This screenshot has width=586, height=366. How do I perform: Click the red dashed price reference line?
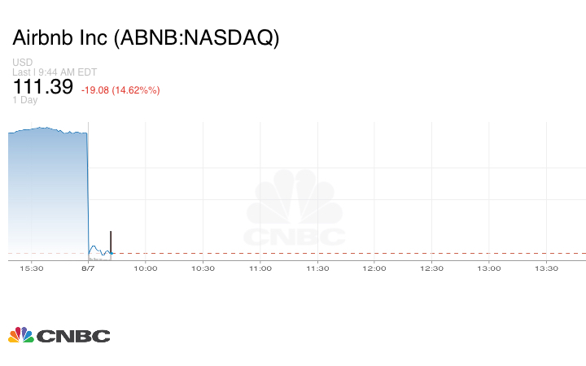pyautogui.click(x=350, y=254)
